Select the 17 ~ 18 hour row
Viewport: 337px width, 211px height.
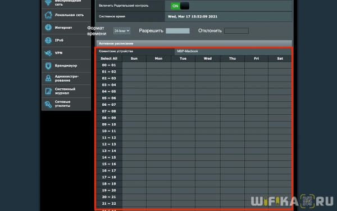[109, 177]
